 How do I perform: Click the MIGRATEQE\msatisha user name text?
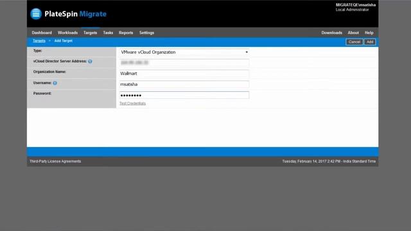pyautogui.click(x=355, y=5)
